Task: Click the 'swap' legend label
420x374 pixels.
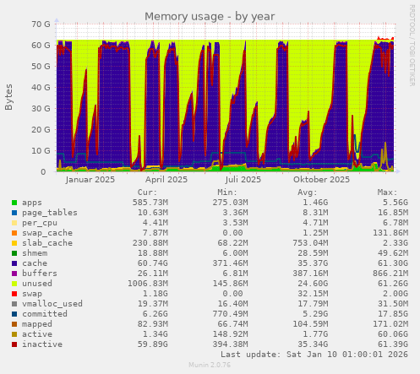Action: tap(32, 294)
